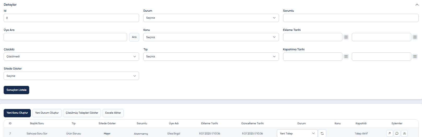Viewport: 422px width, 137px height.
Task: Focus the Sorumlu input field
Action: pos(351,18)
